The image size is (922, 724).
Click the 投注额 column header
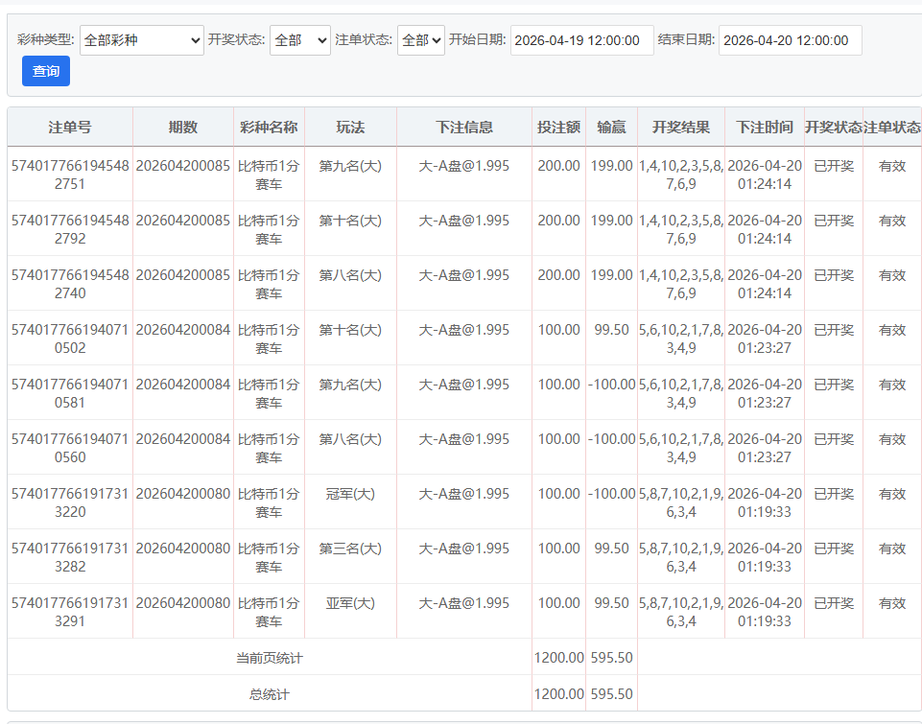tap(558, 128)
